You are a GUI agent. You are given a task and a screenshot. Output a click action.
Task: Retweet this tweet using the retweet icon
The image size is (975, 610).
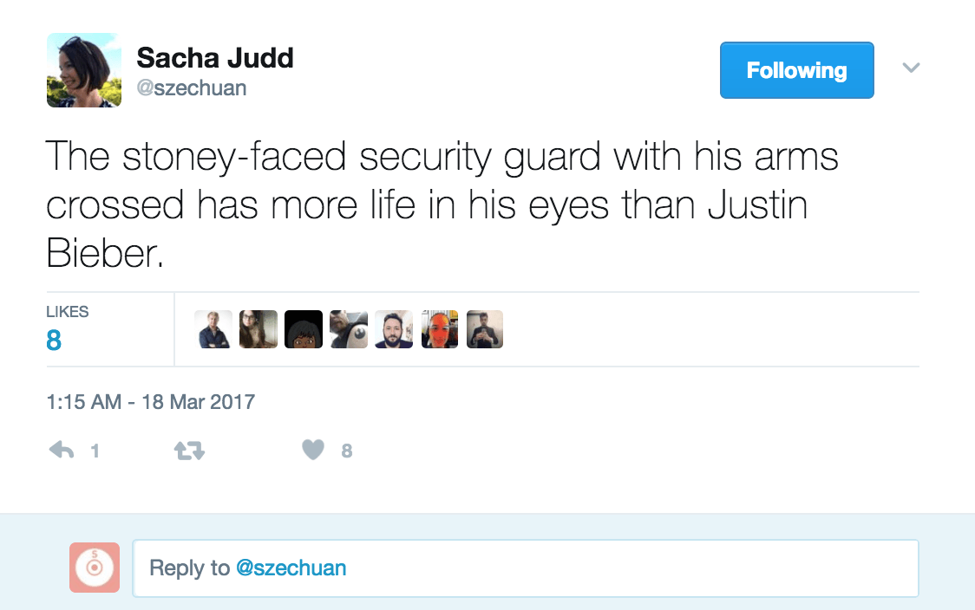(x=189, y=451)
